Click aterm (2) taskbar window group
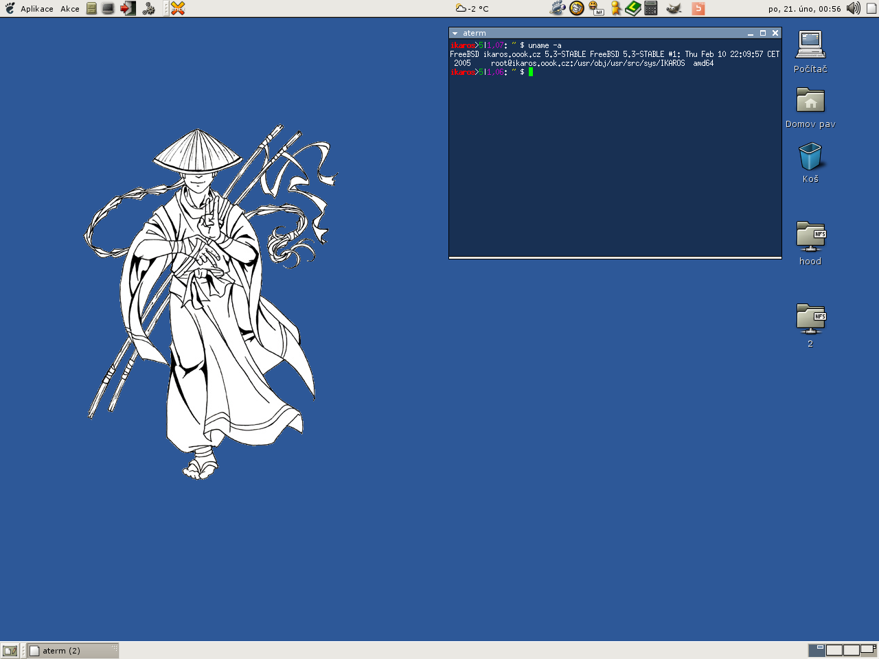The image size is (879, 659). click(x=72, y=650)
